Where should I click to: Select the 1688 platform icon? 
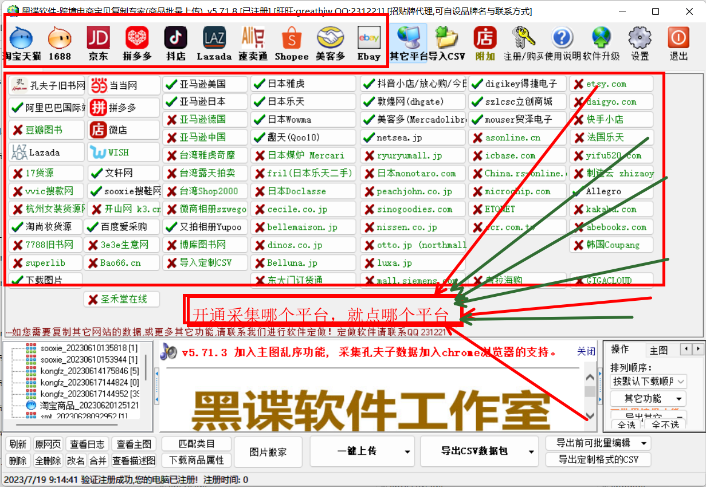point(60,44)
